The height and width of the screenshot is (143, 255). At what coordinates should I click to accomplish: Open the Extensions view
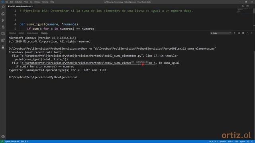click(x=3, y=41)
